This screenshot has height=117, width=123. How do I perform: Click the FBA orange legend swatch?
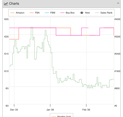tap(32, 13)
